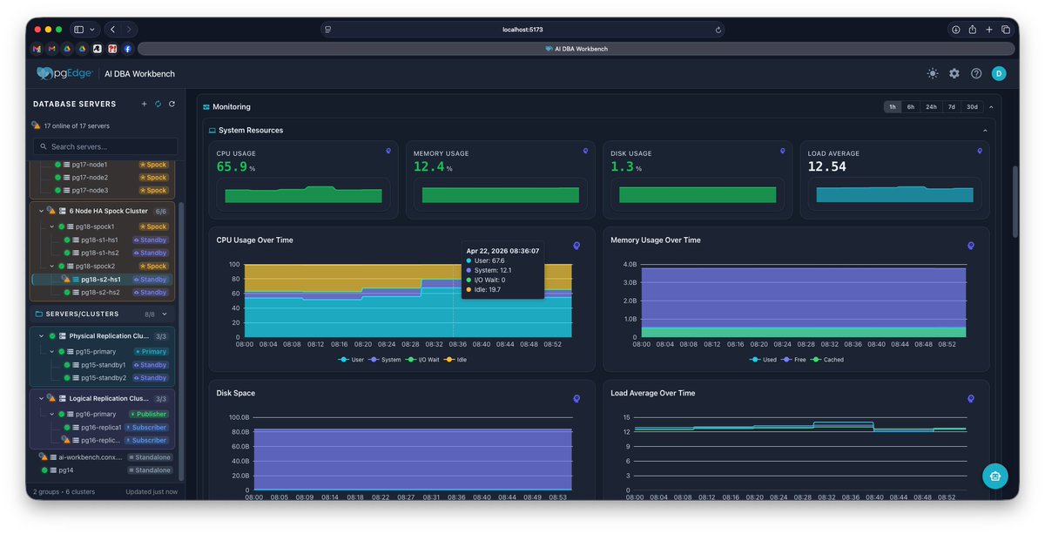
Task: Toggle User series in CPU chart legend
Action: tap(351, 360)
